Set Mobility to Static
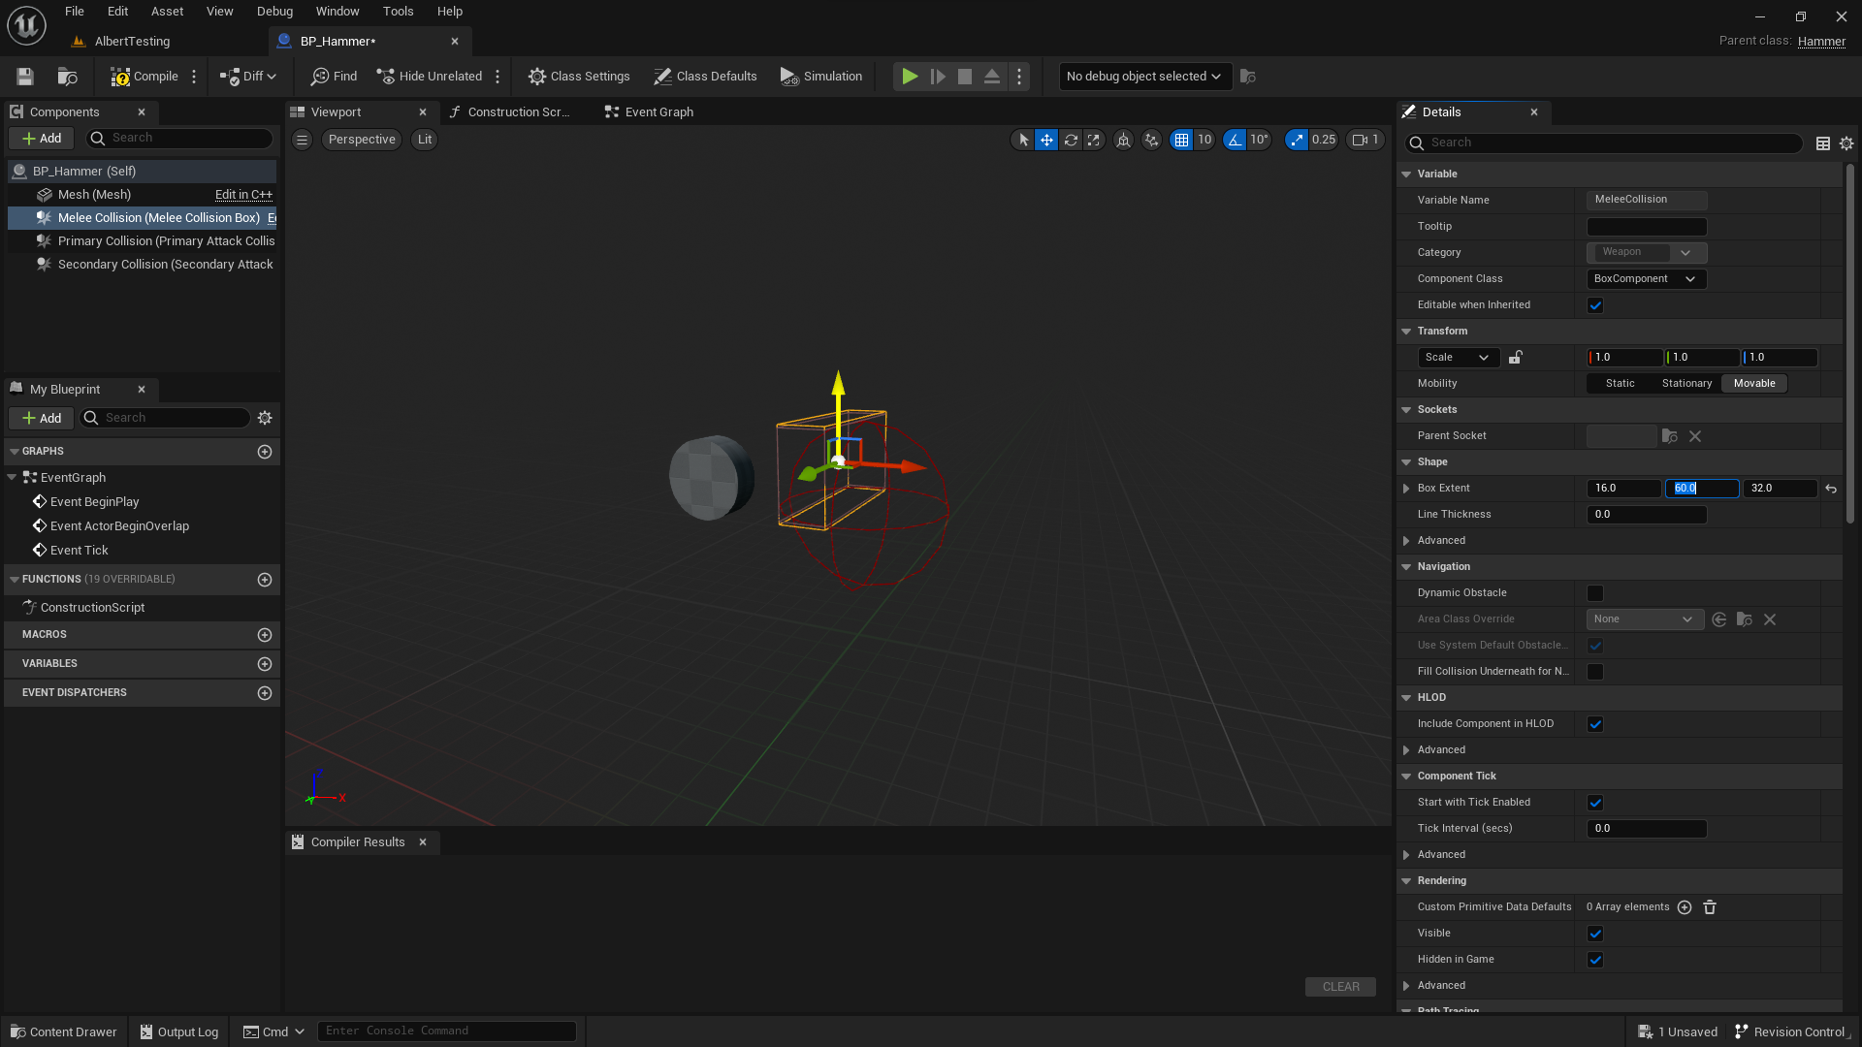 point(1620,384)
